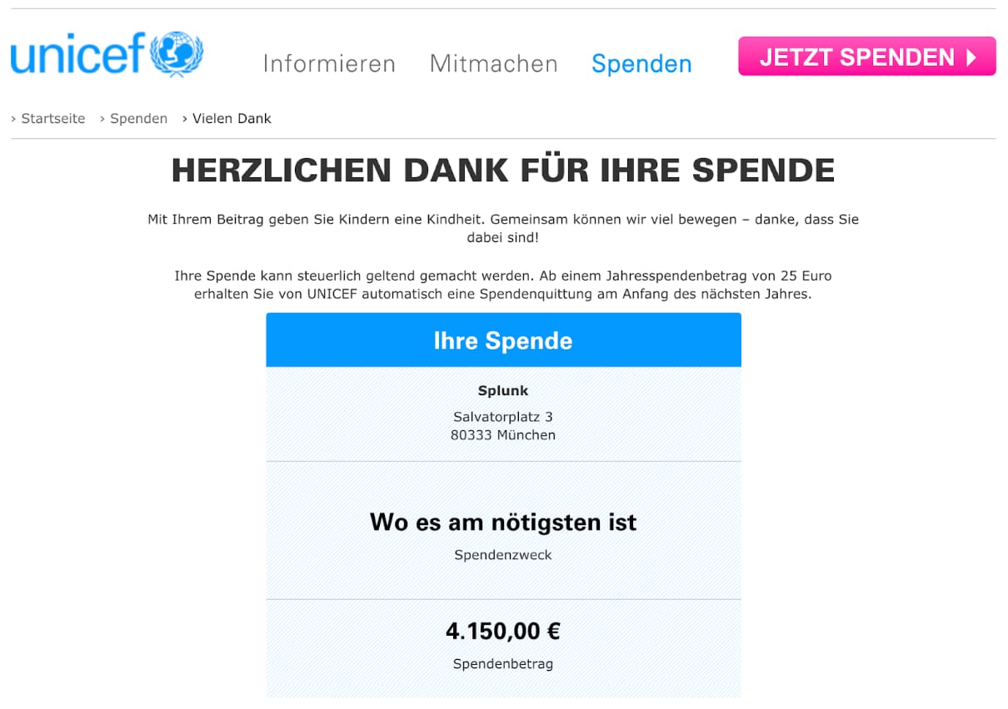Click the 4.150,00 € donation amount

coord(503,632)
